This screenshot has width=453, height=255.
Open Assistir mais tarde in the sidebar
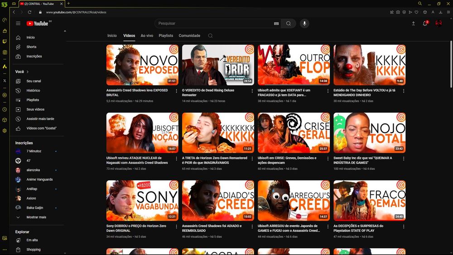click(40, 119)
